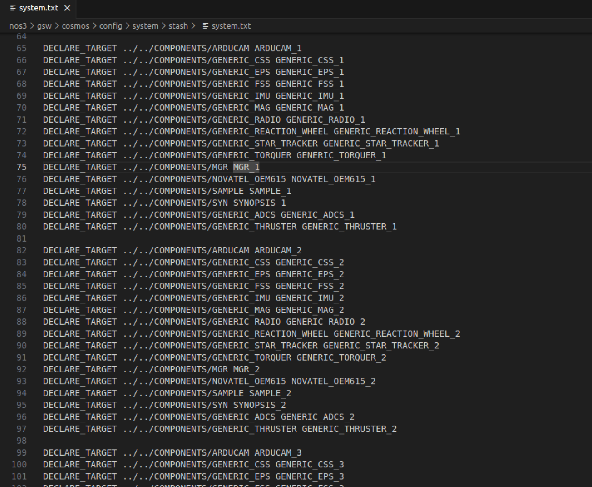Click the breadcrumb file icon before system.txt

[206, 26]
